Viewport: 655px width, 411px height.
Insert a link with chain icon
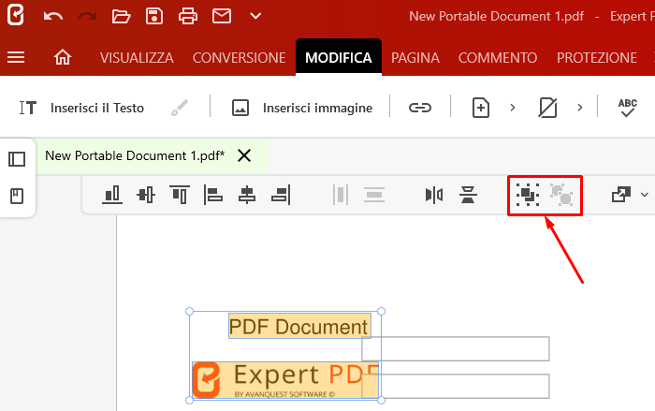[x=420, y=108]
